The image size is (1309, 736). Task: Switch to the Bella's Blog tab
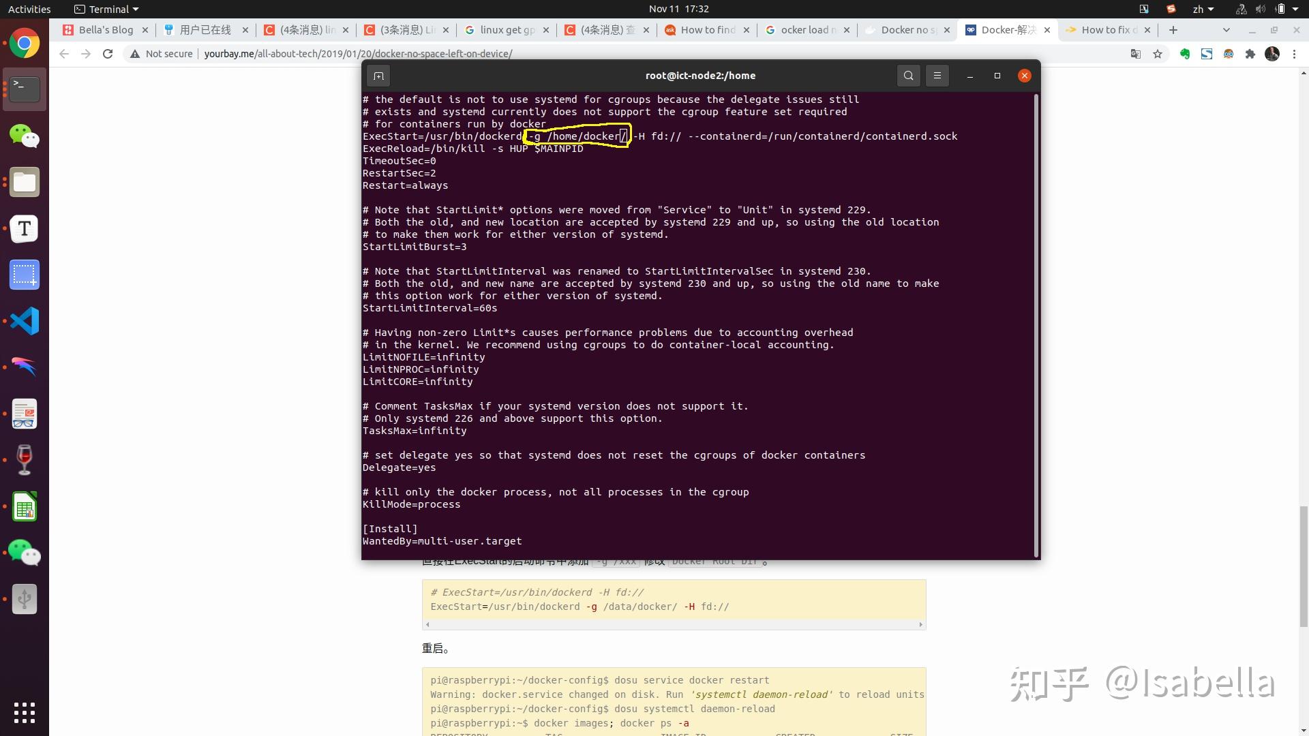[x=106, y=30]
